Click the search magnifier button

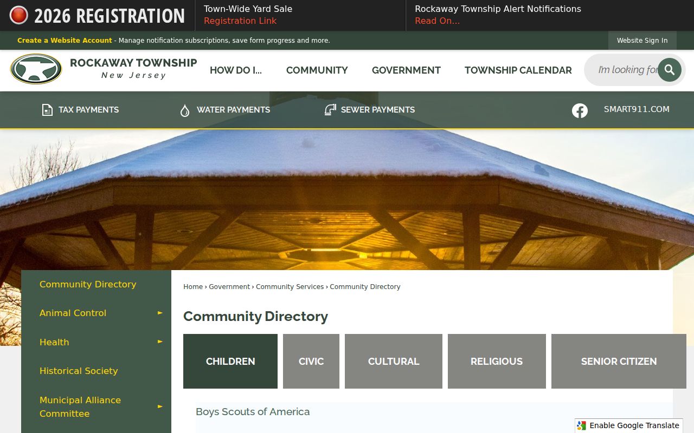point(670,70)
